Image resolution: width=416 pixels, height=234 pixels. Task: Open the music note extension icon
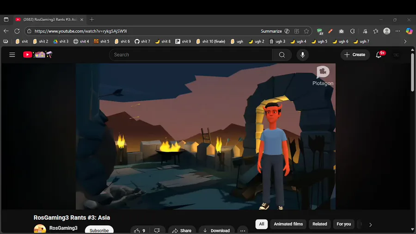[x=365, y=31]
